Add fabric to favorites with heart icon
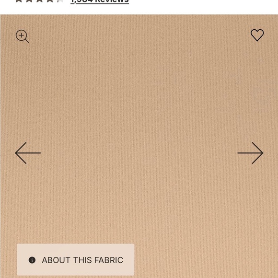The height and width of the screenshot is (278, 278). [x=257, y=35]
